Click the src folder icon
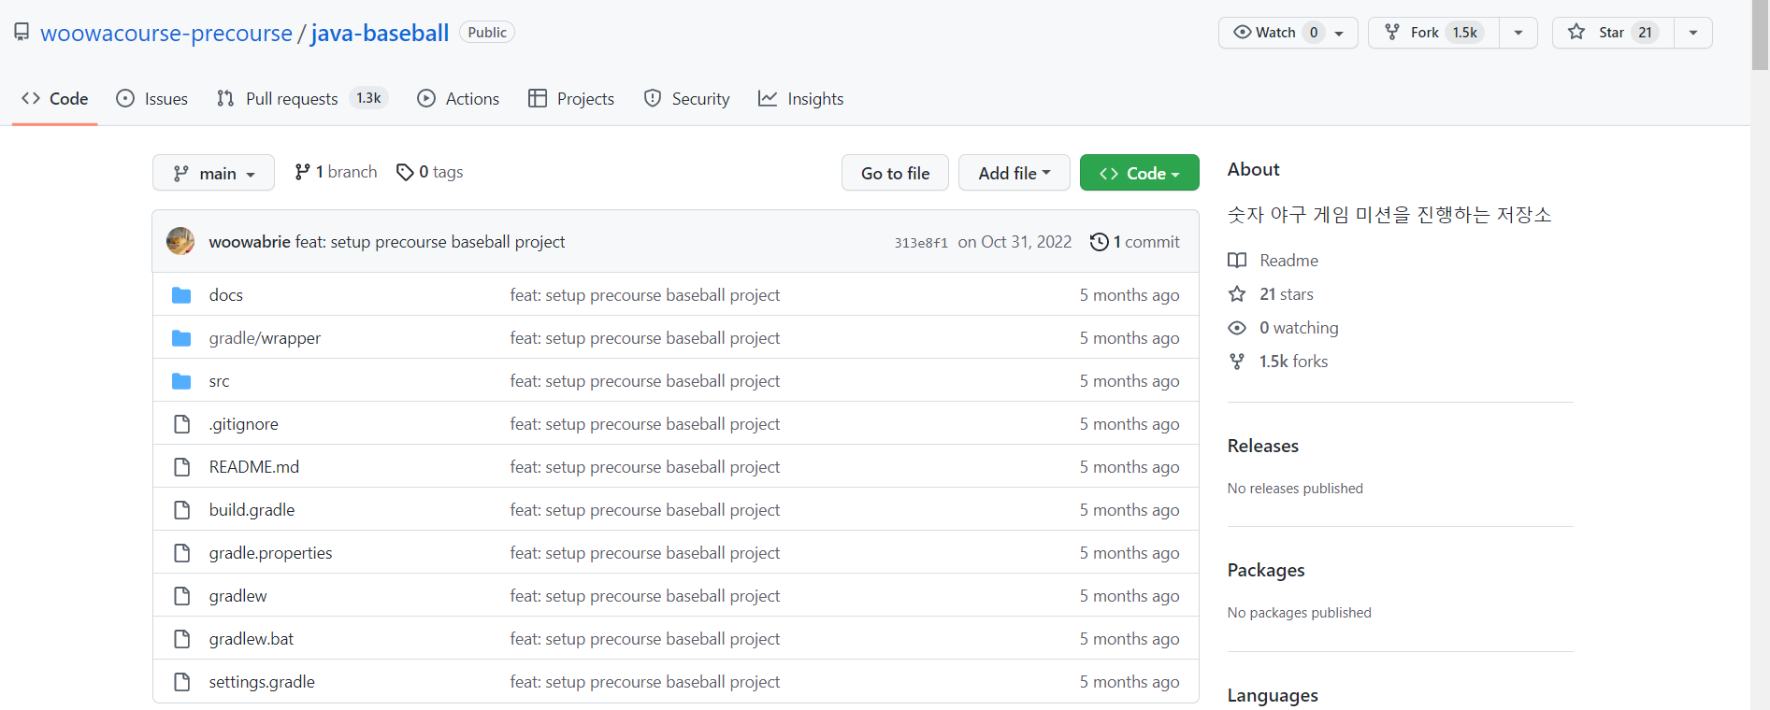This screenshot has height=710, width=1770. point(181,381)
